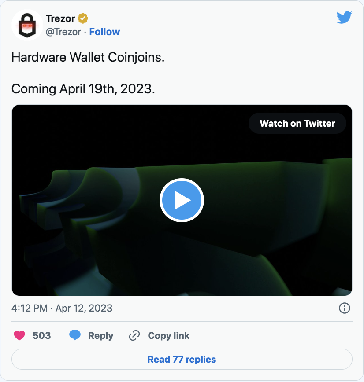The width and height of the screenshot is (364, 382).
Task: Like the tweet with the heart icon
Action: point(19,336)
